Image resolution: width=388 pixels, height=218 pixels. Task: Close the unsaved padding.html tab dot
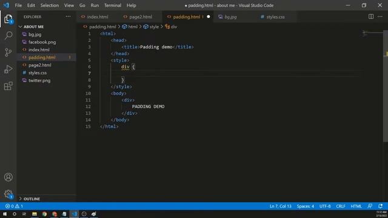coord(208,16)
